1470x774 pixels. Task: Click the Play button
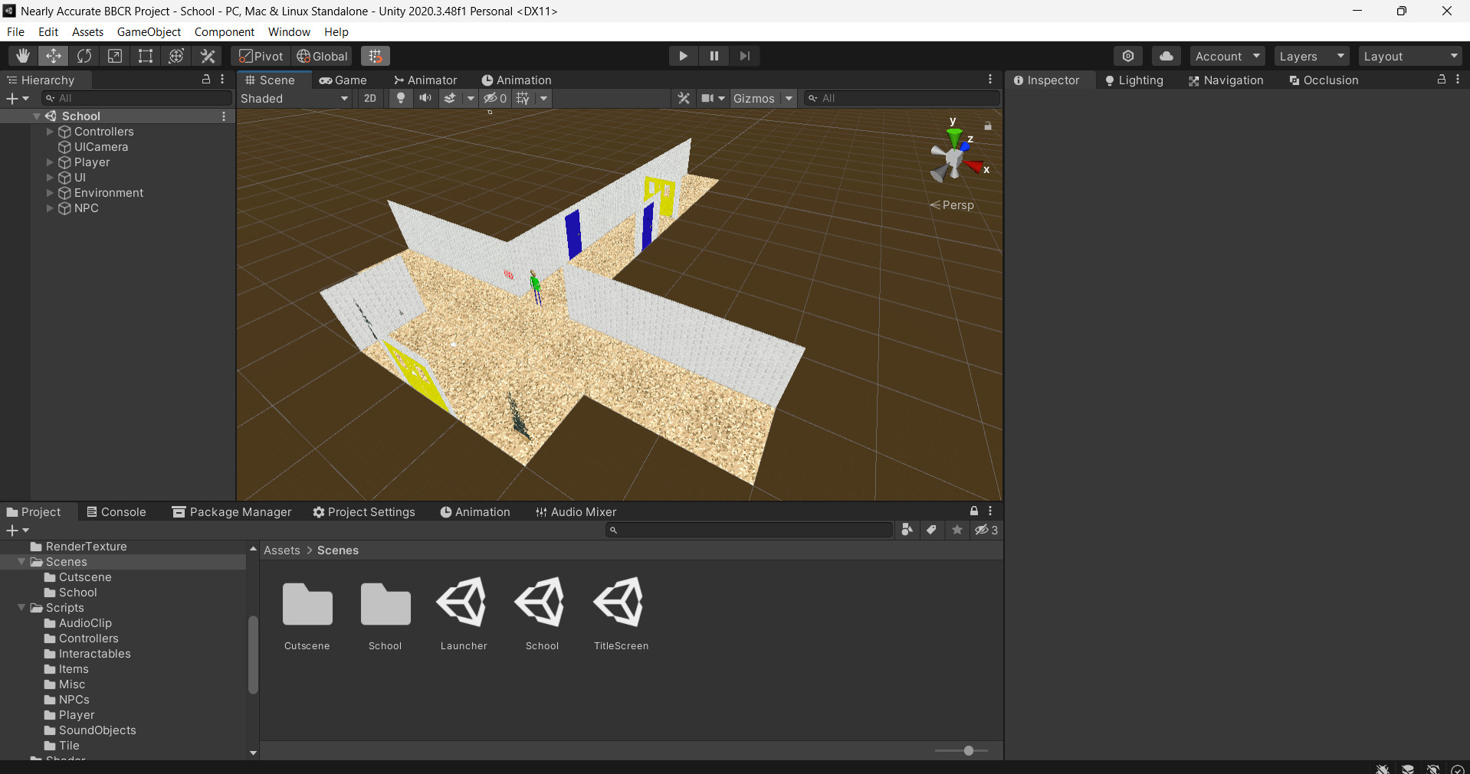point(683,56)
